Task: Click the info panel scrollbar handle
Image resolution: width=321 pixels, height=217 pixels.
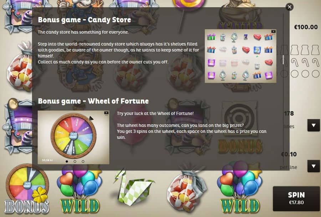Action: 283,60
